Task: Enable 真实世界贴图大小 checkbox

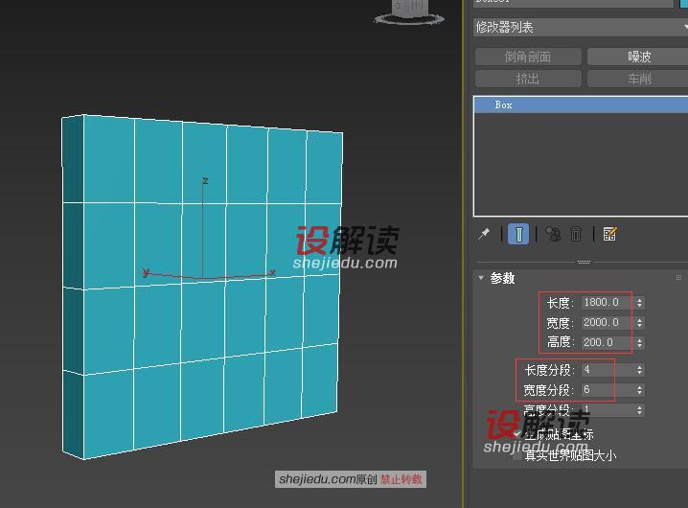Action: [517, 455]
